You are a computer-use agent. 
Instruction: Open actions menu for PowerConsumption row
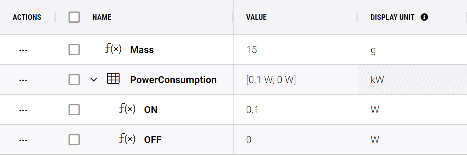click(23, 80)
